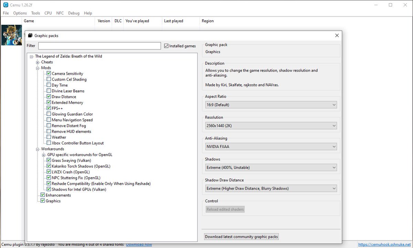Maximize the Cemu main window

pos(390,5)
